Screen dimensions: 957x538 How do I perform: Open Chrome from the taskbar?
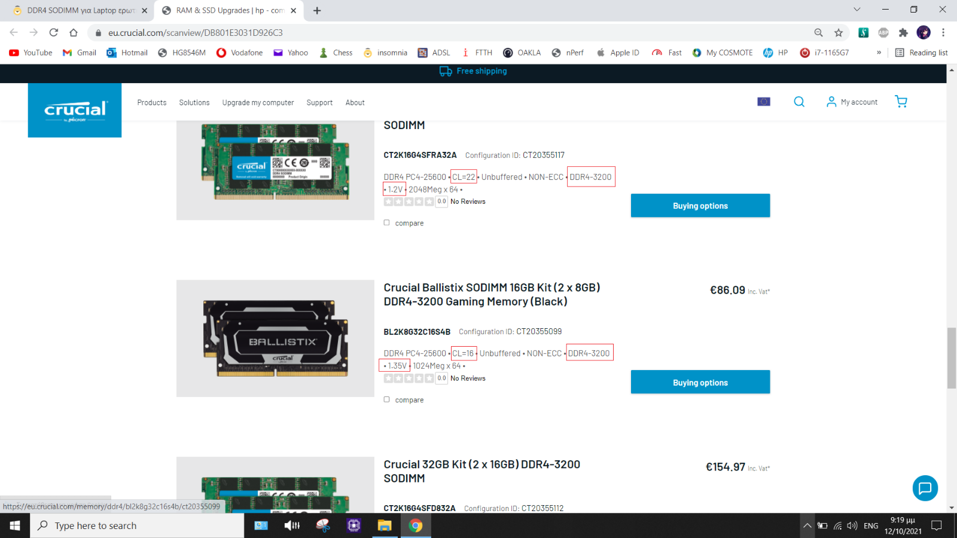pyautogui.click(x=416, y=525)
